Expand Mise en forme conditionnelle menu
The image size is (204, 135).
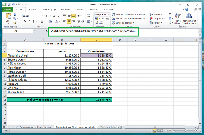130,15
